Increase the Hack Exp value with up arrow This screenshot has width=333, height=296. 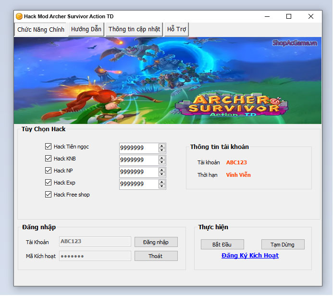162,182
